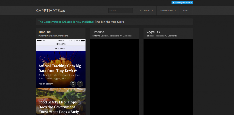
Task: Open UI Elements link in second Timeline card
Action: [x=126, y=36]
